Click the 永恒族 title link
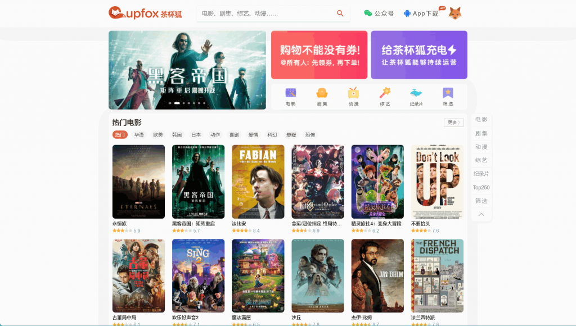This screenshot has width=576, height=326. point(119,224)
